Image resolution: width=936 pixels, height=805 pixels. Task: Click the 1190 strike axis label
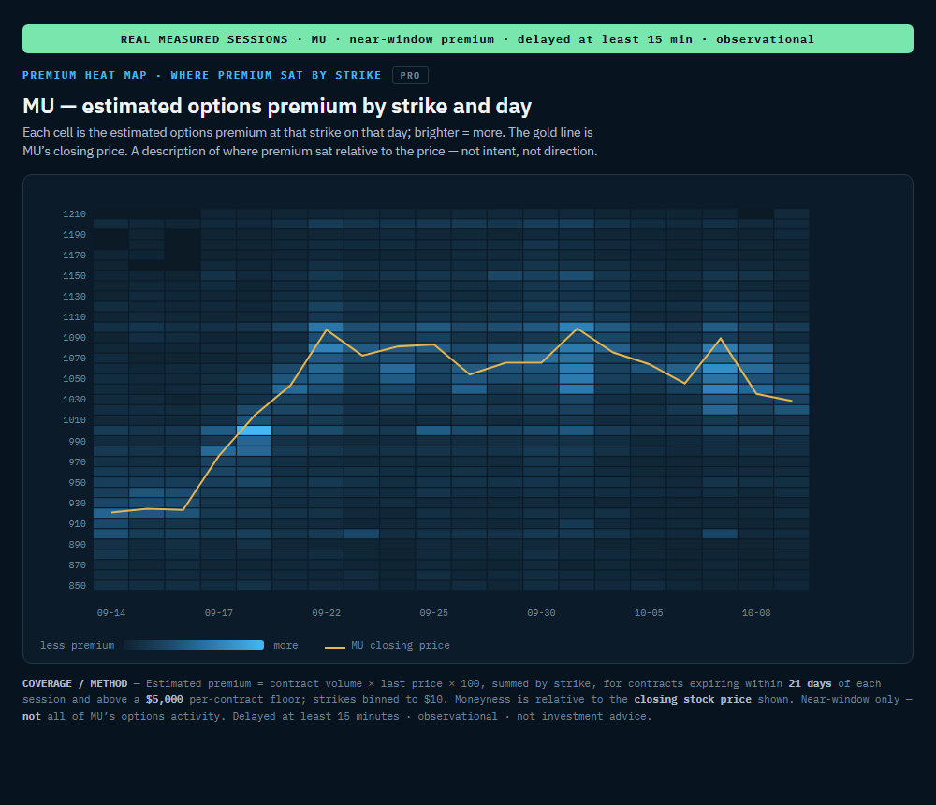pos(75,235)
